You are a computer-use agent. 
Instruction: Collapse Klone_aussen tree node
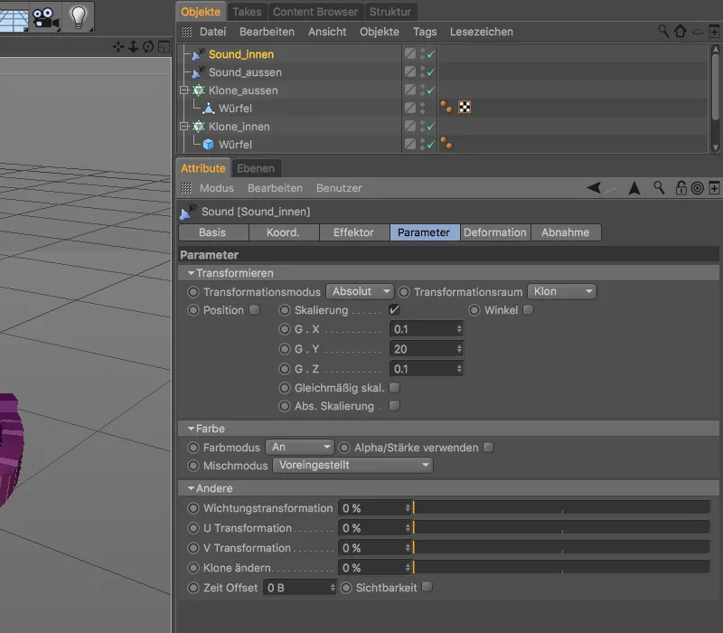click(184, 90)
